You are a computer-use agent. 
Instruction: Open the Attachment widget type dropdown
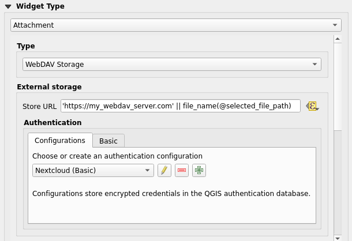[175, 25]
